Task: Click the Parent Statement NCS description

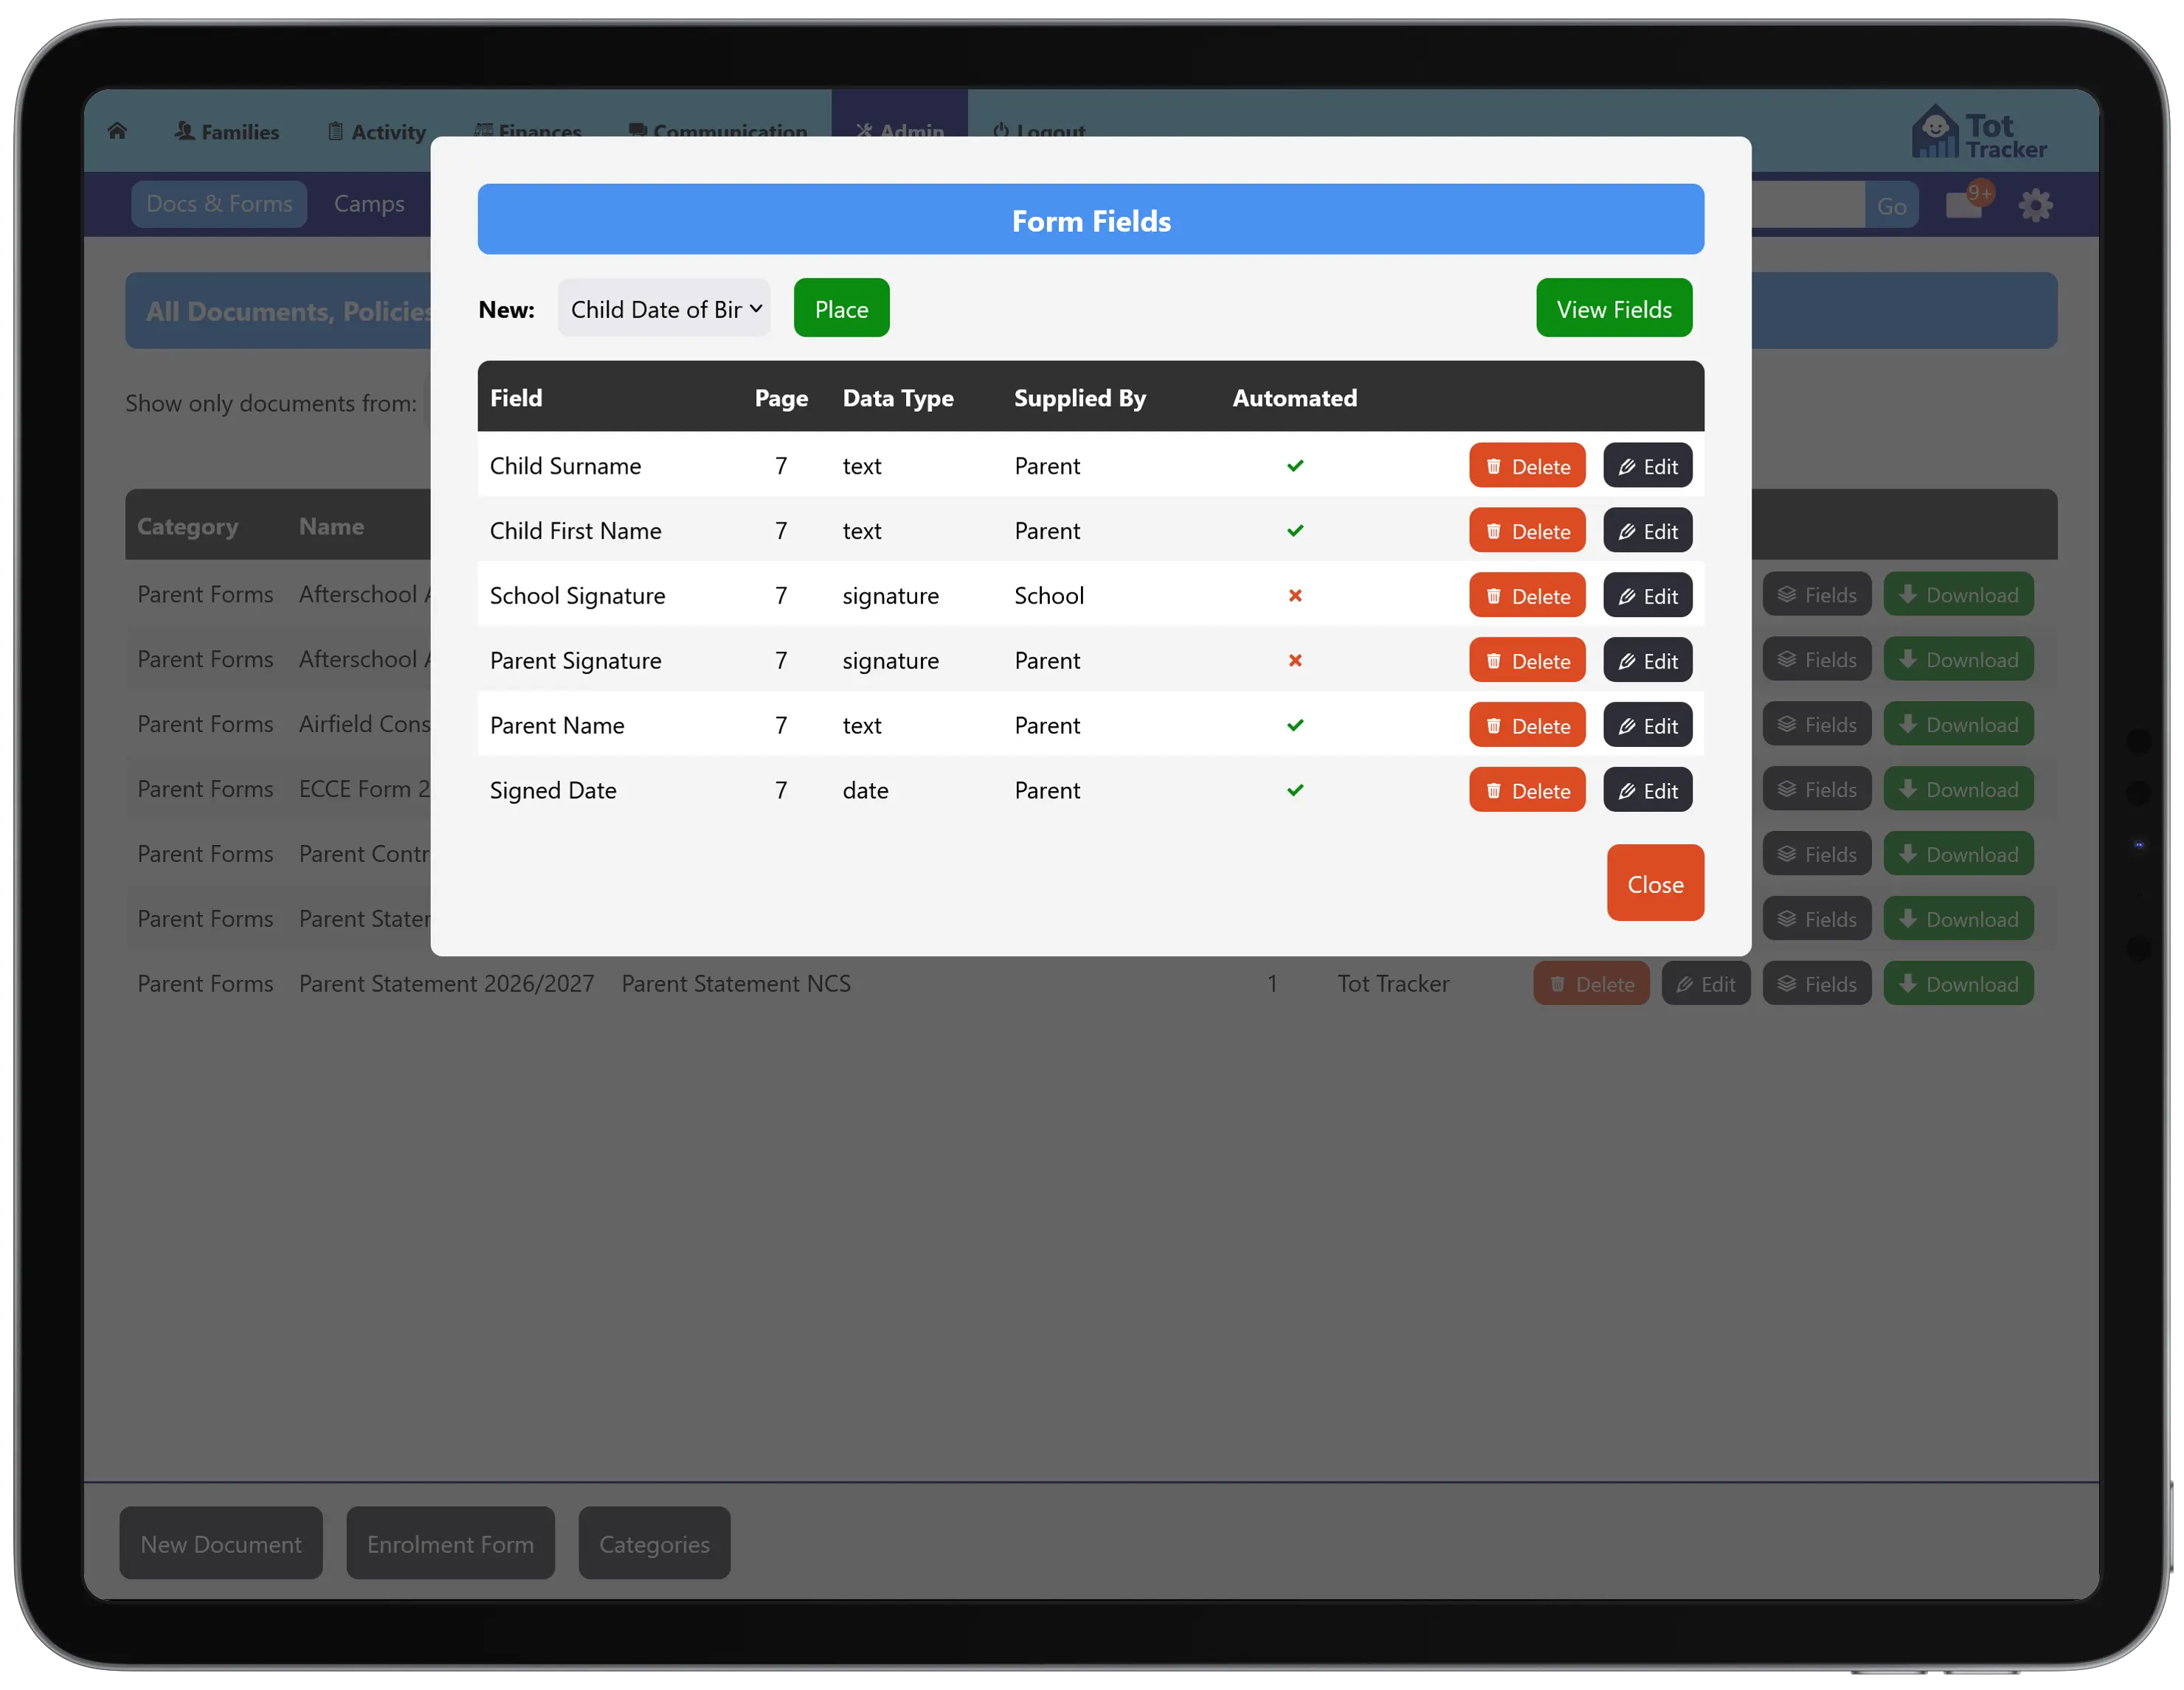Action: (736, 985)
